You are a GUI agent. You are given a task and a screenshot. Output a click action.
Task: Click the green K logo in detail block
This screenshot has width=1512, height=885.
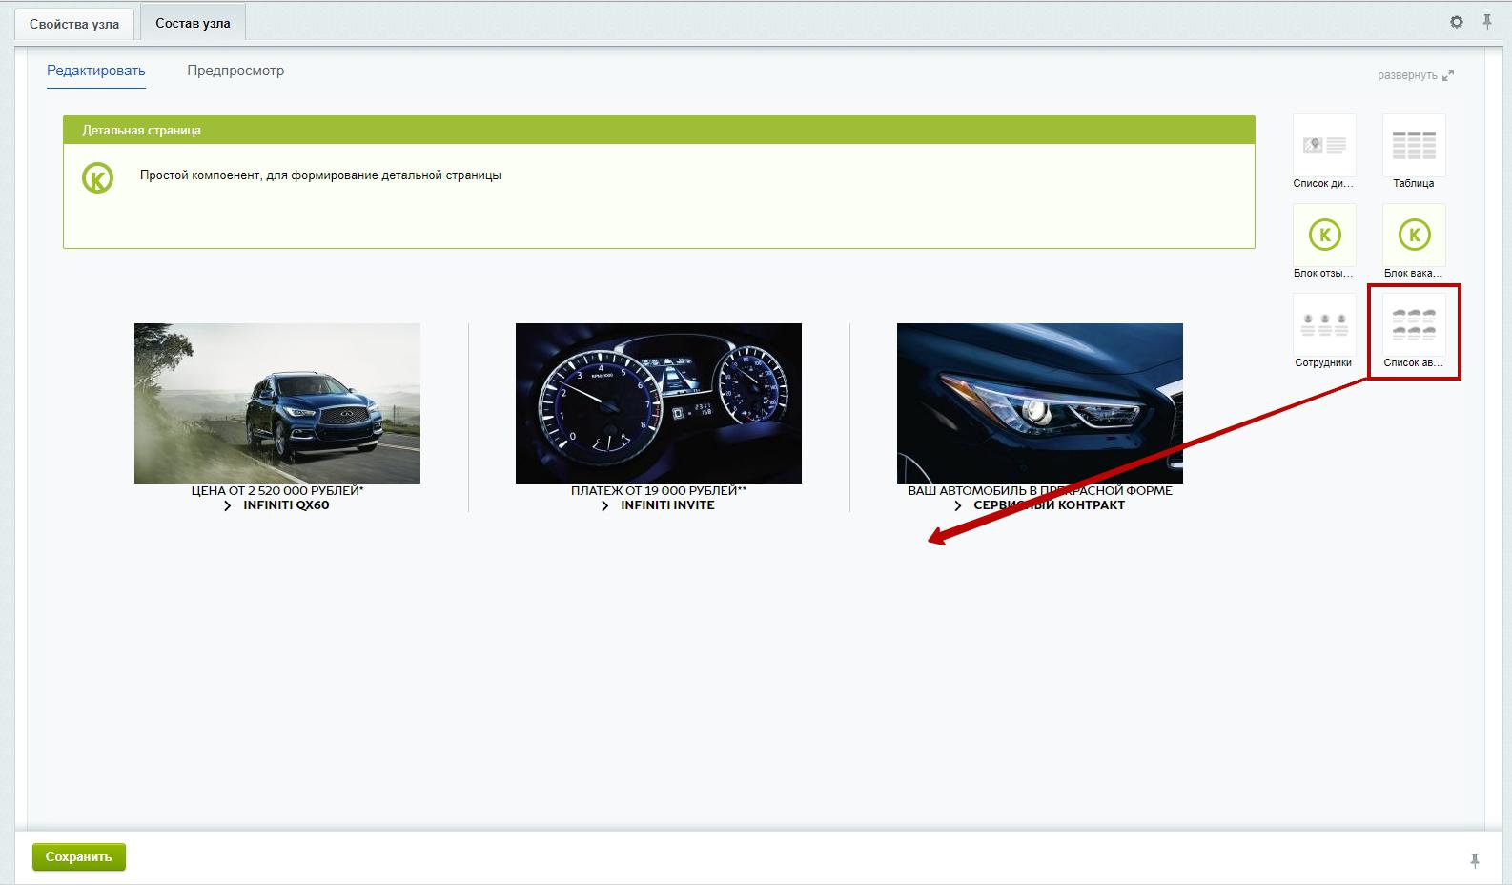pyautogui.click(x=97, y=177)
